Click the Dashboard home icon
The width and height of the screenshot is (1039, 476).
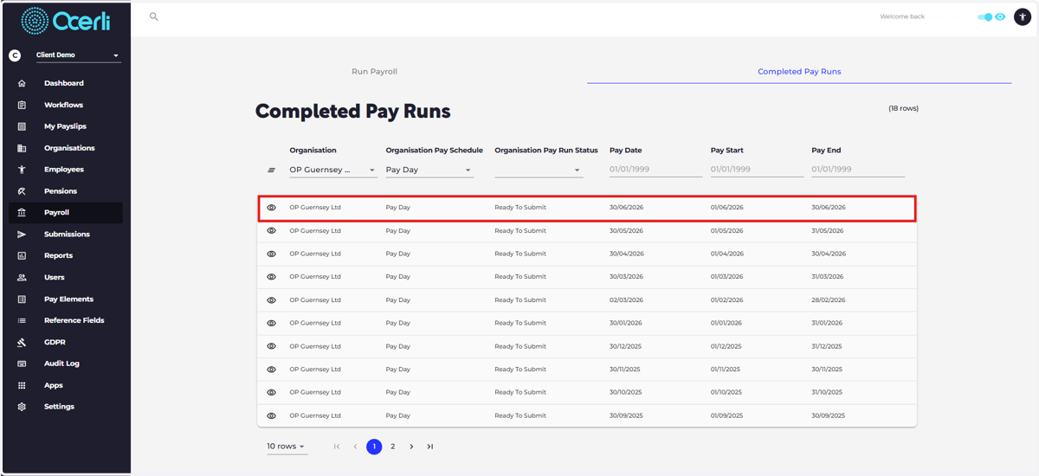click(x=22, y=83)
